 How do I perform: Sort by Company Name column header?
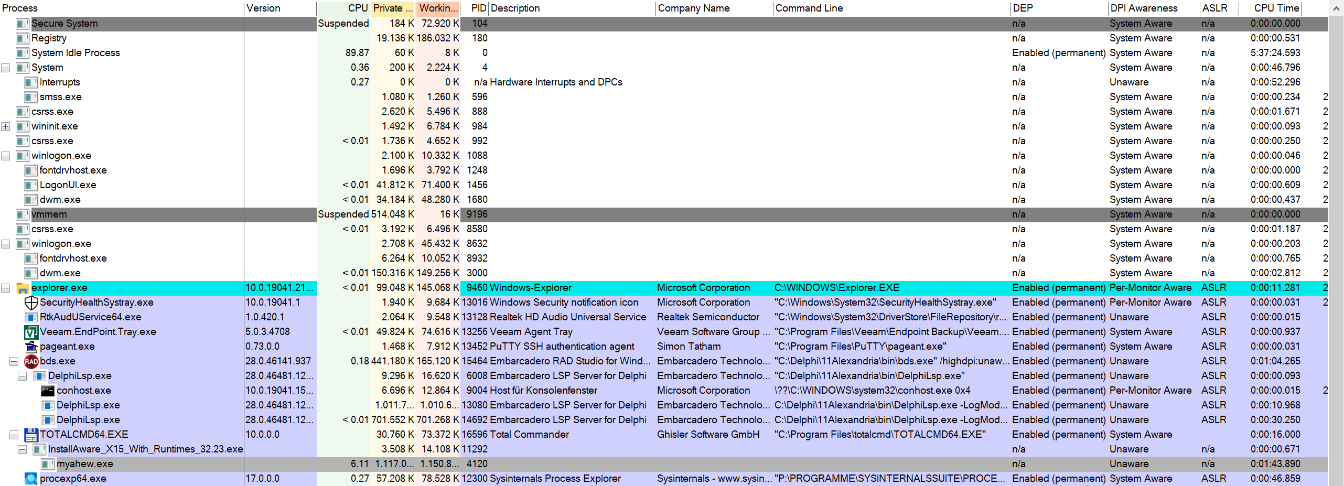(714, 8)
